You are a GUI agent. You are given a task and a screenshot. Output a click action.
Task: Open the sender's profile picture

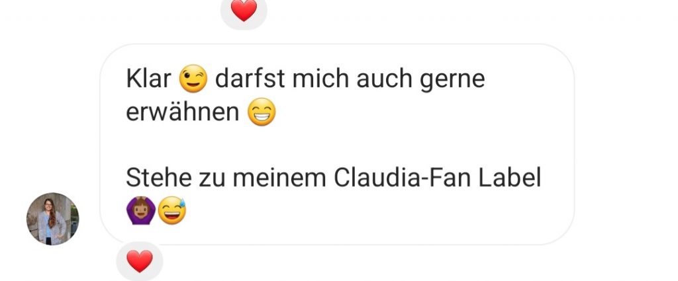pyautogui.click(x=52, y=219)
